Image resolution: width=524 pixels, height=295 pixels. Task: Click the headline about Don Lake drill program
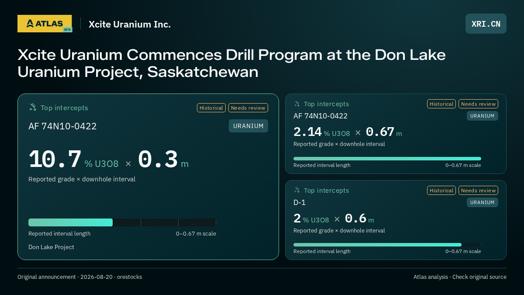tap(232, 63)
